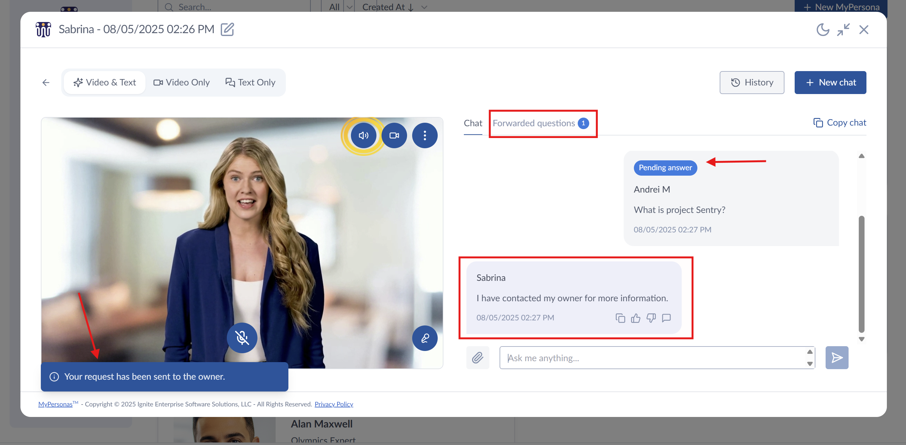Give thumbs up to Sabrina's reply
This screenshot has width=906, height=445.
635,318
